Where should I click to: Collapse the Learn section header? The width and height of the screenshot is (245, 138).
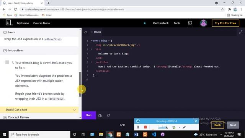click(39, 32)
